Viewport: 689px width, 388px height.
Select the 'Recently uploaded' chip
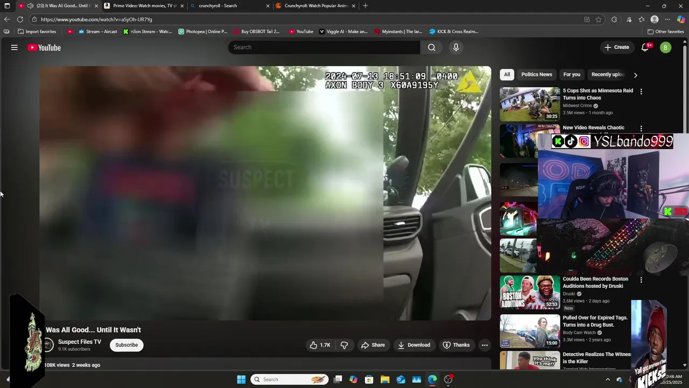(x=608, y=74)
